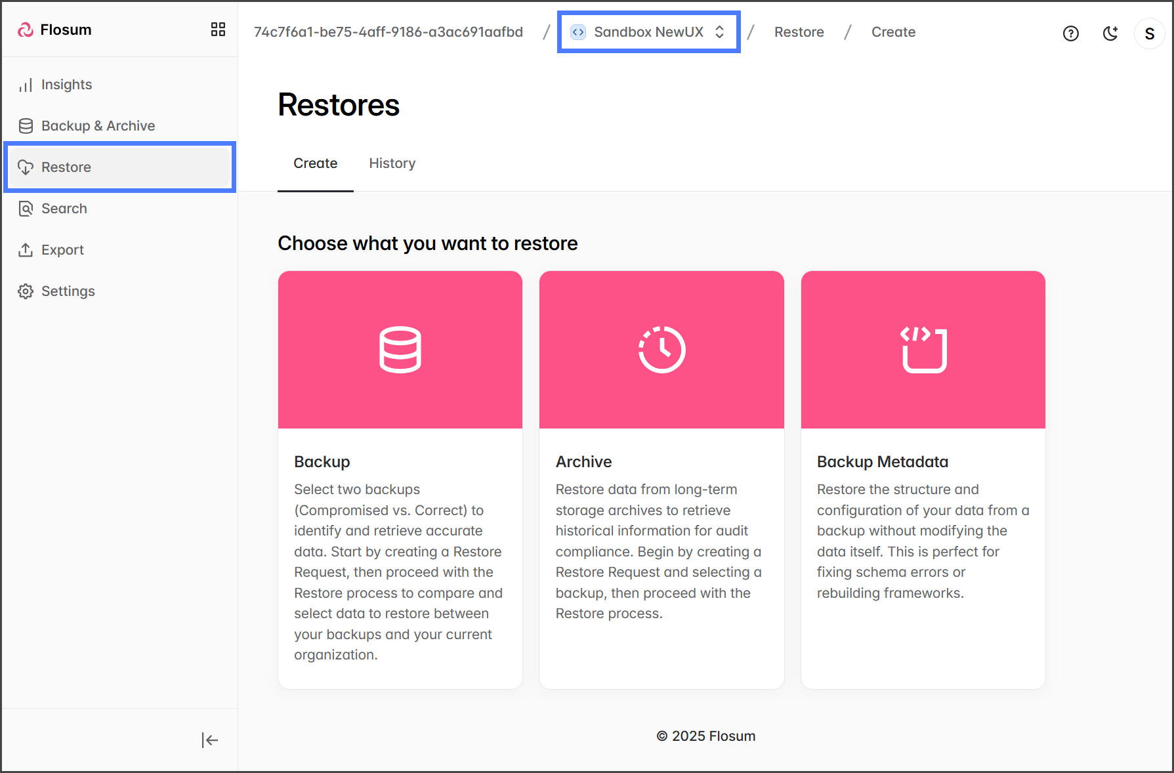This screenshot has width=1174, height=773.
Task: Open Settings from the sidebar
Action: coord(68,291)
